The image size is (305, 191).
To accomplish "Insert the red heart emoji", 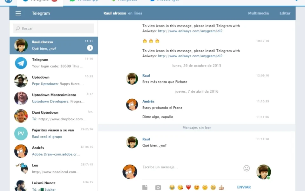I will pos(188,187).
